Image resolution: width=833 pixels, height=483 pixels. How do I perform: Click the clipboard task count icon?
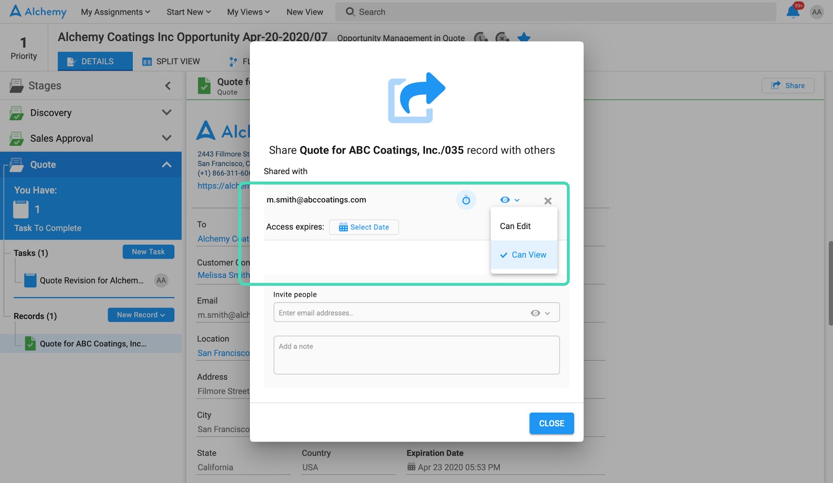coord(21,209)
